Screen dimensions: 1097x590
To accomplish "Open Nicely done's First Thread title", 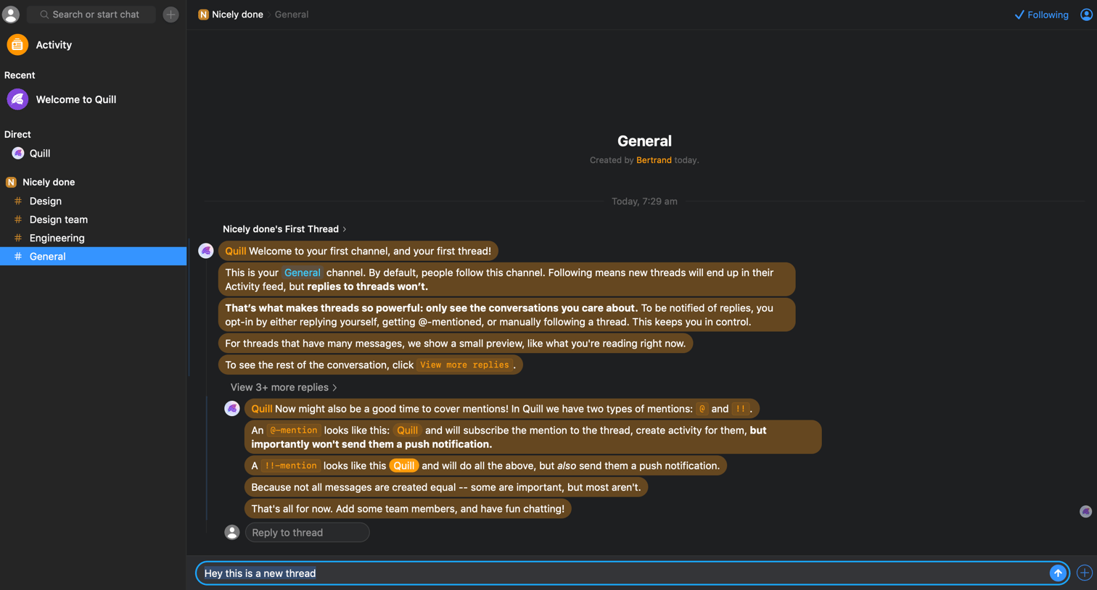I will pos(284,229).
